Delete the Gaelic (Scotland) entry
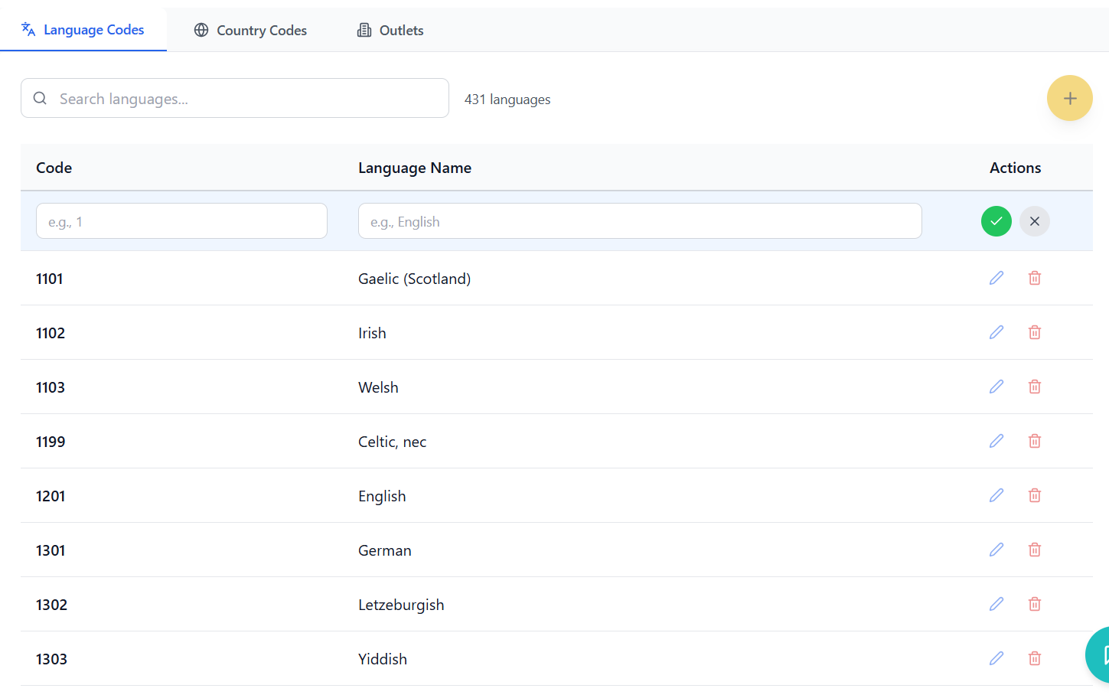The height and width of the screenshot is (695, 1109). click(x=1034, y=278)
